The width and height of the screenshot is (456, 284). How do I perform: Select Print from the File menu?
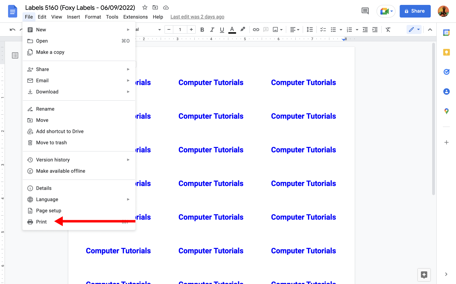pyautogui.click(x=41, y=222)
